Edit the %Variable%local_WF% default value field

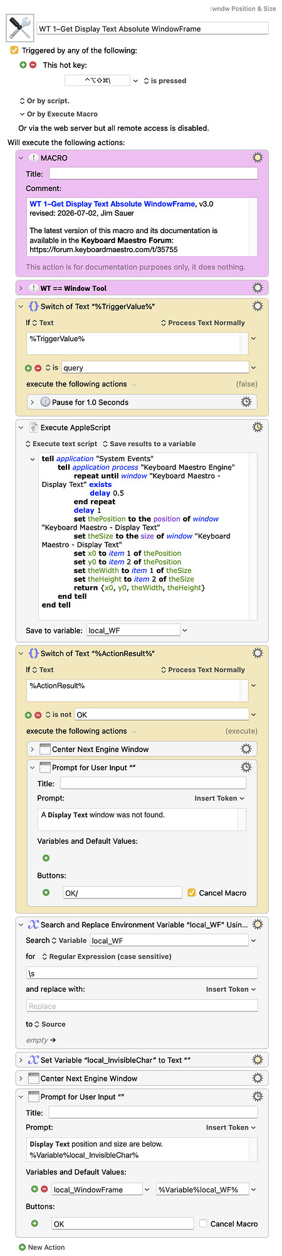click(202, 1189)
